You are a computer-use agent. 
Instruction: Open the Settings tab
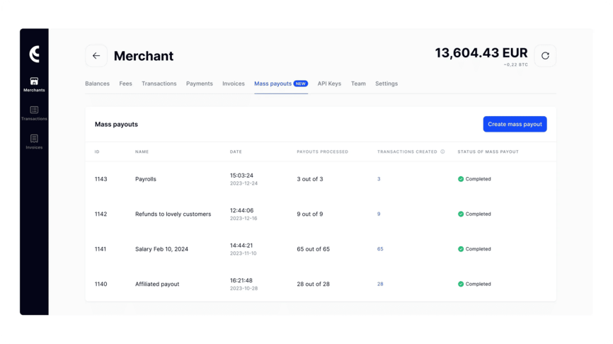tap(386, 84)
